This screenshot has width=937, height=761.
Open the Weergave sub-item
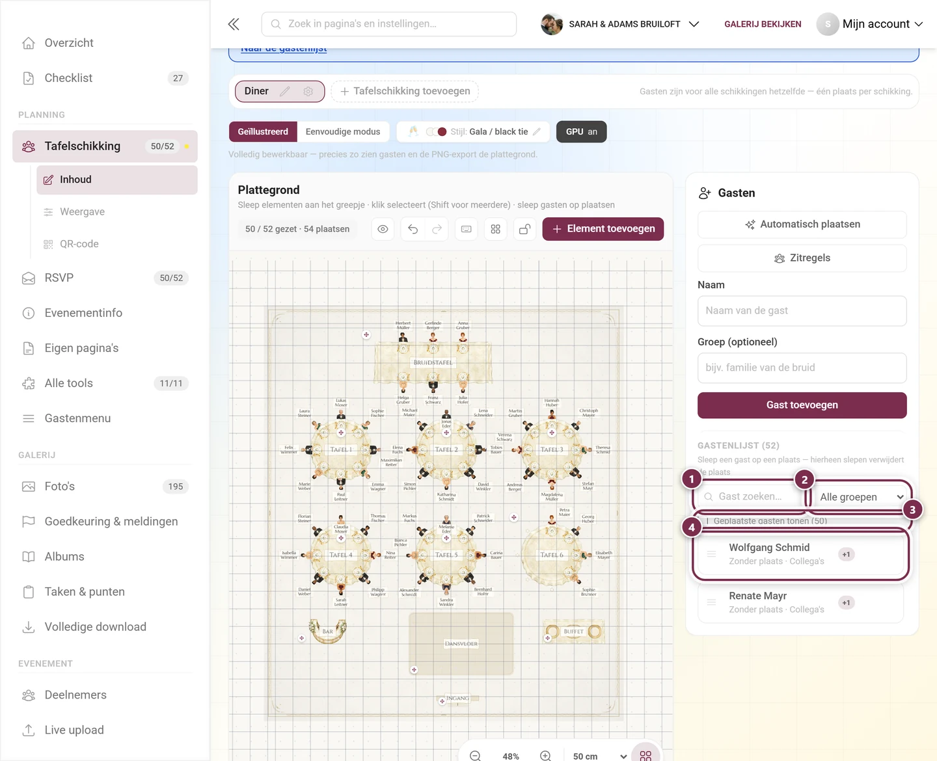pos(117,212)
